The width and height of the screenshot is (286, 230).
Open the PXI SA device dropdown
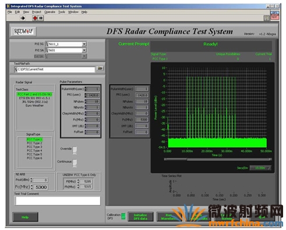(x=84, y=50)
